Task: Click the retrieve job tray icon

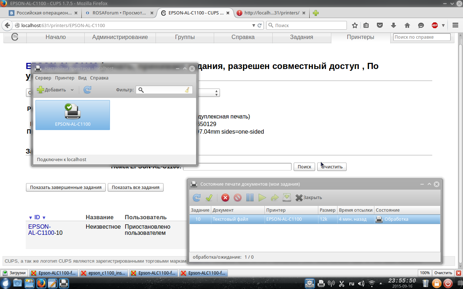Action: 287,197
